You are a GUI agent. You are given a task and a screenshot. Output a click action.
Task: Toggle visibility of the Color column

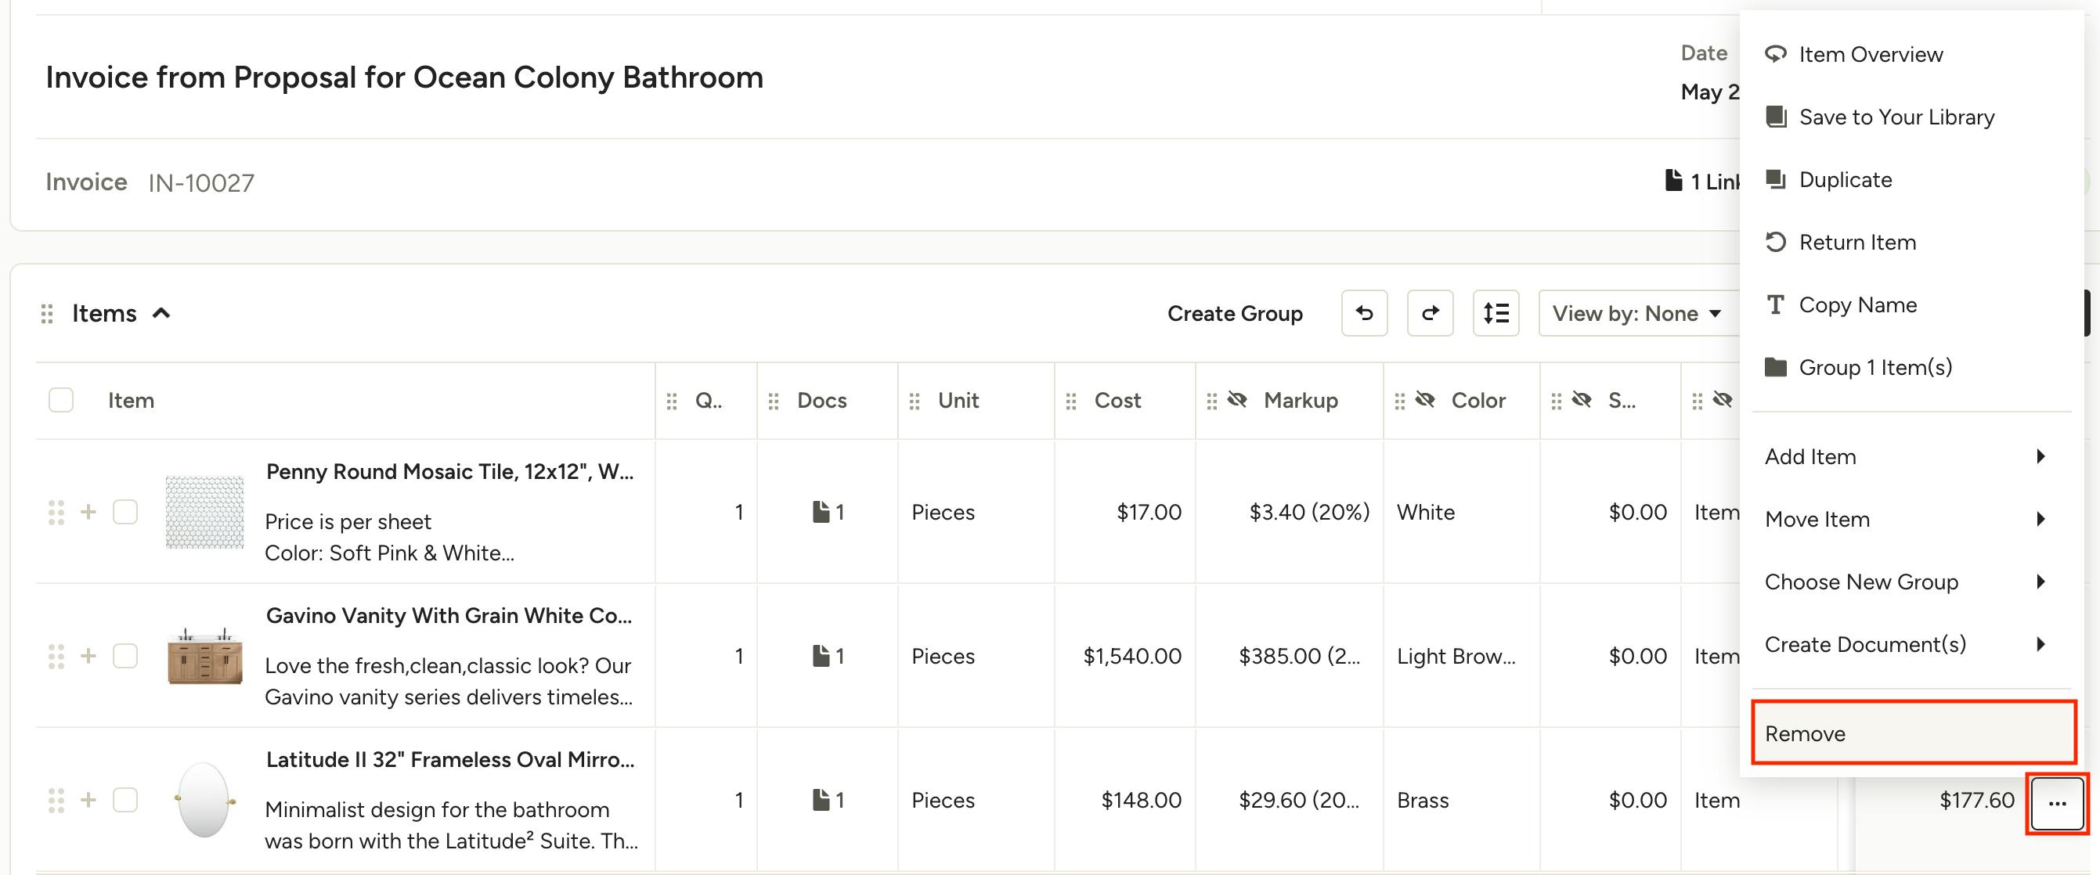pos(1424,399)
